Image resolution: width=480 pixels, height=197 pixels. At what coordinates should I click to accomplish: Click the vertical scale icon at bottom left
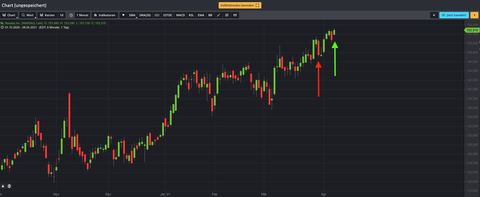[9, 186]
